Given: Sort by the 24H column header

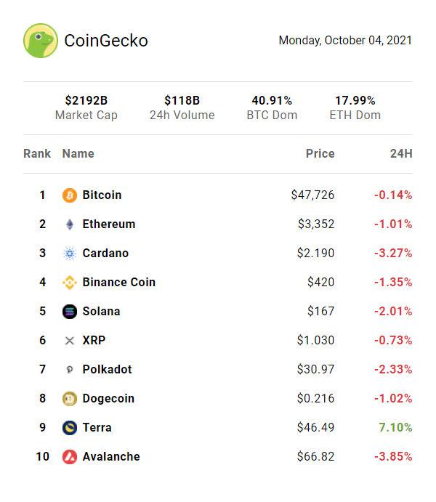Looking at the screenshot, I should click(401, 153).
